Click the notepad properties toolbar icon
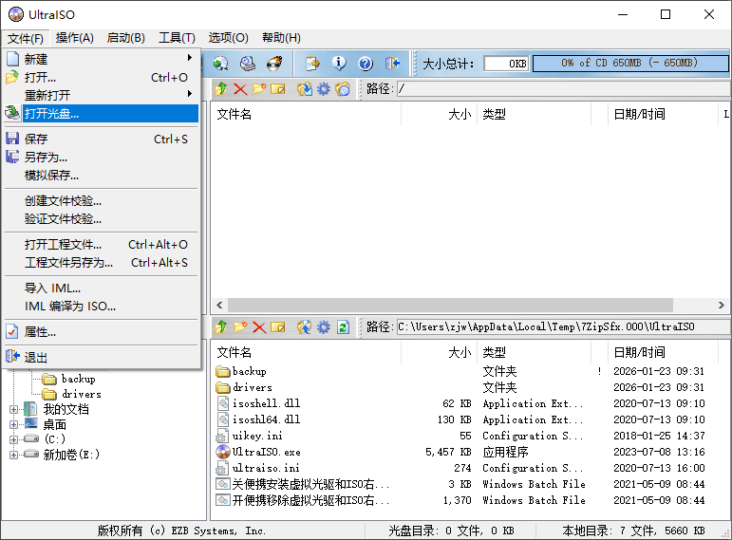 pos(312,63)
